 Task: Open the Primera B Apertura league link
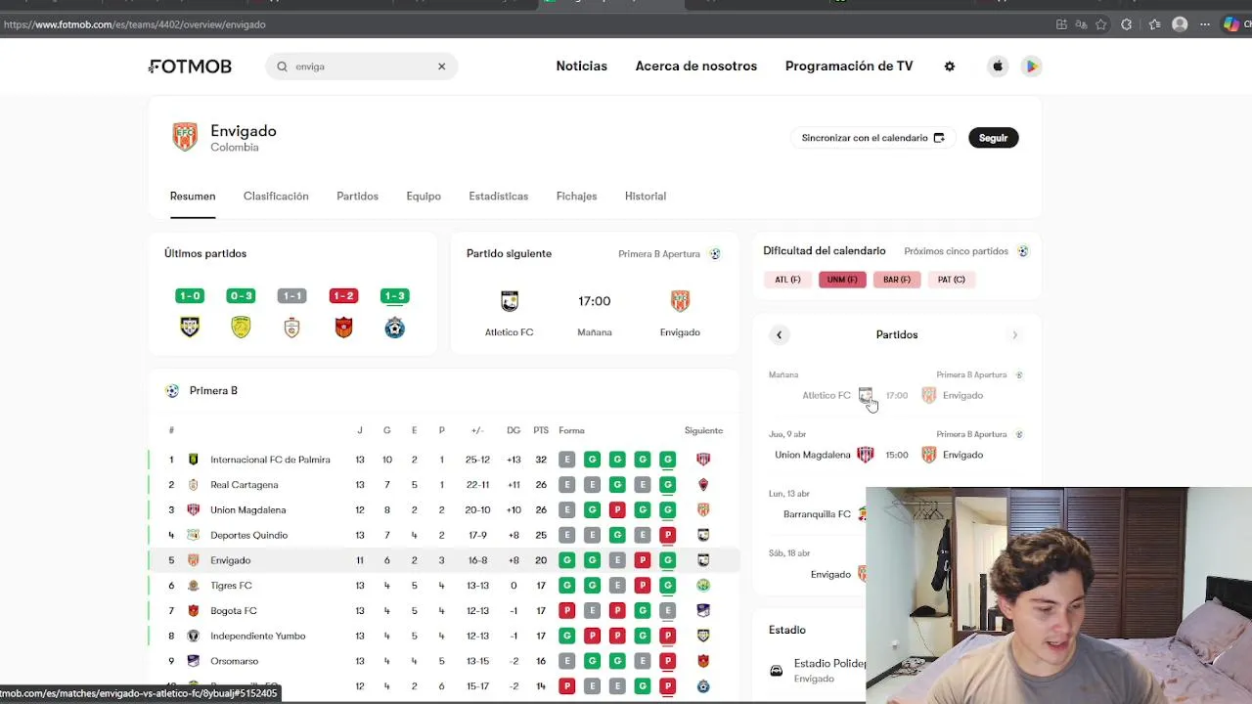[669, 254]
